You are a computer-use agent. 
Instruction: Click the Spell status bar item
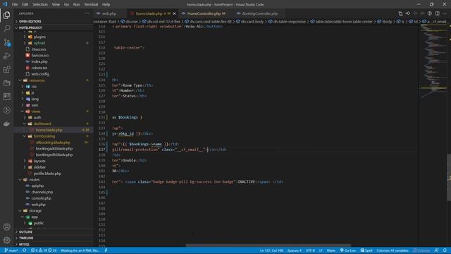[366, 250]
